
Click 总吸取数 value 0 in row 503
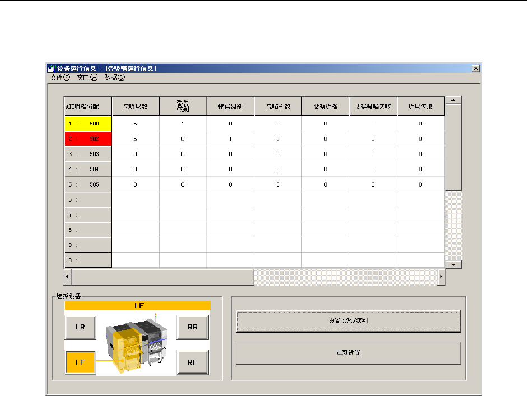tap(136, 154)
